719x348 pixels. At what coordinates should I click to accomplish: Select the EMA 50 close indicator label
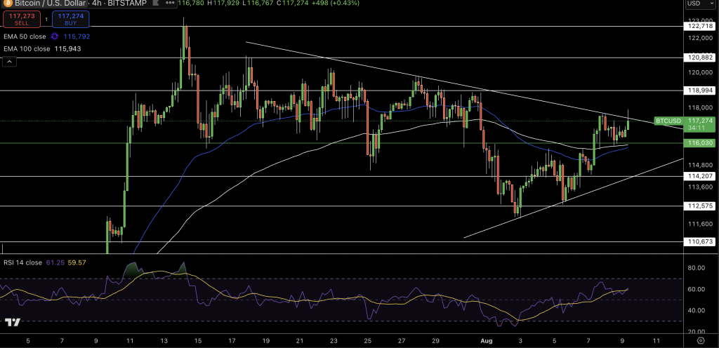[25, 36]
